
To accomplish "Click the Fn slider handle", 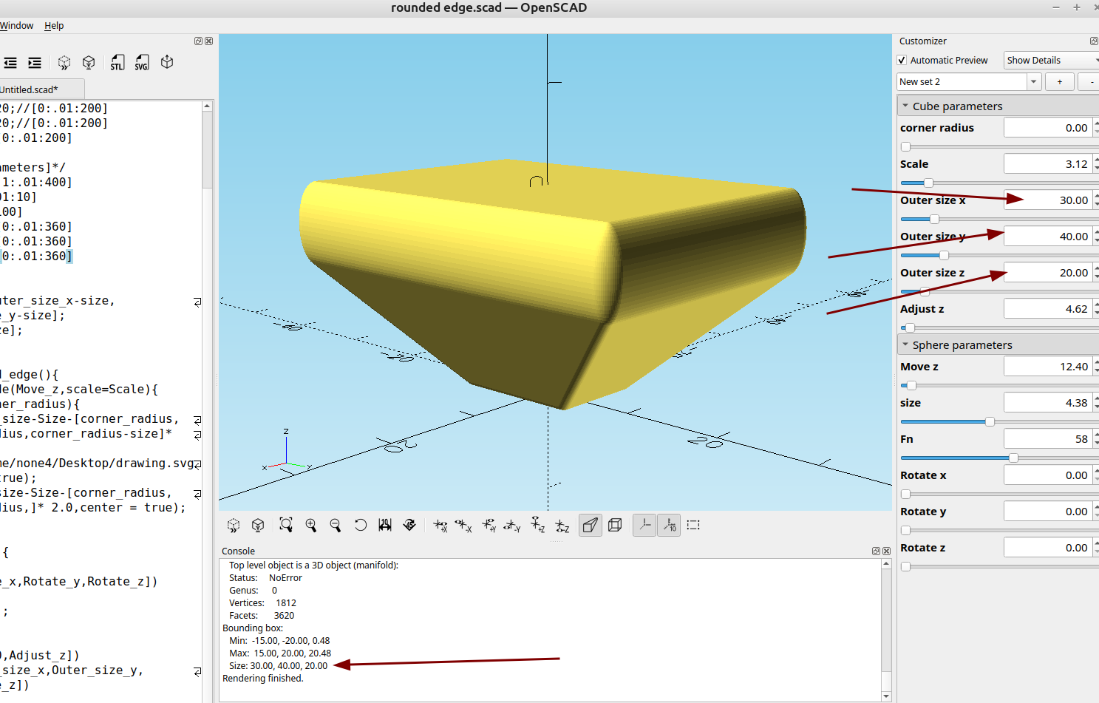I will click(x=1013, y=458).
